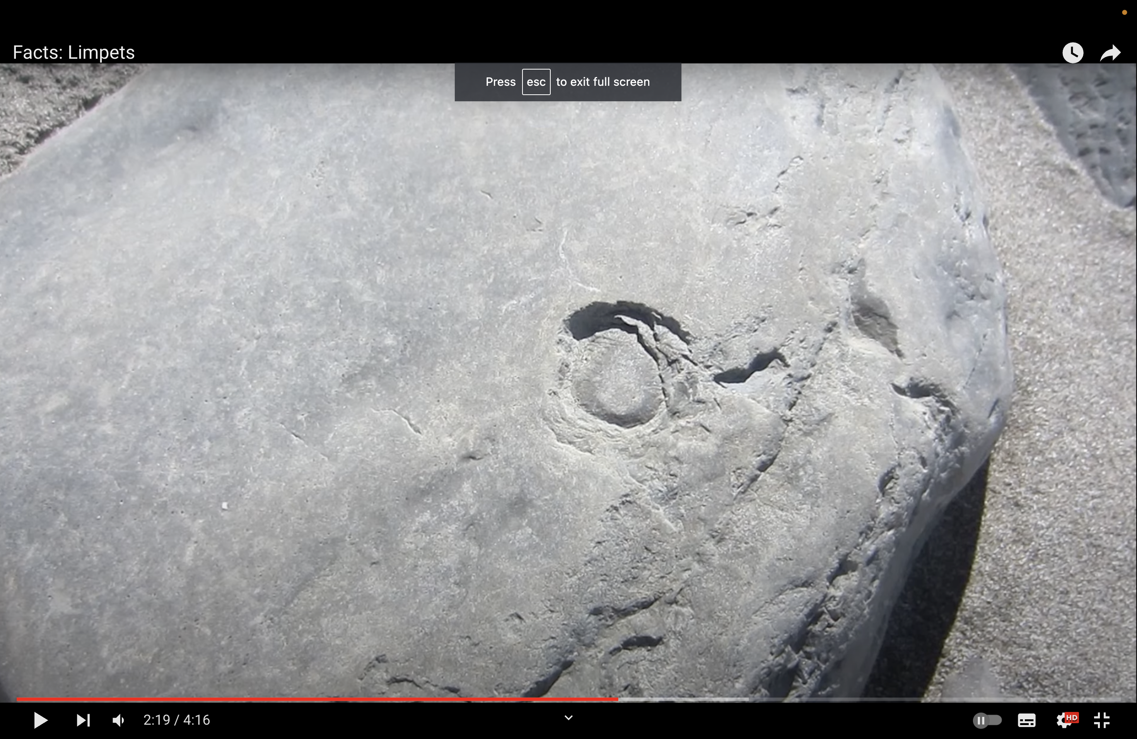
Task: Expand the more videos chevron
Action: pyautogui.click(x=568, y=717)
